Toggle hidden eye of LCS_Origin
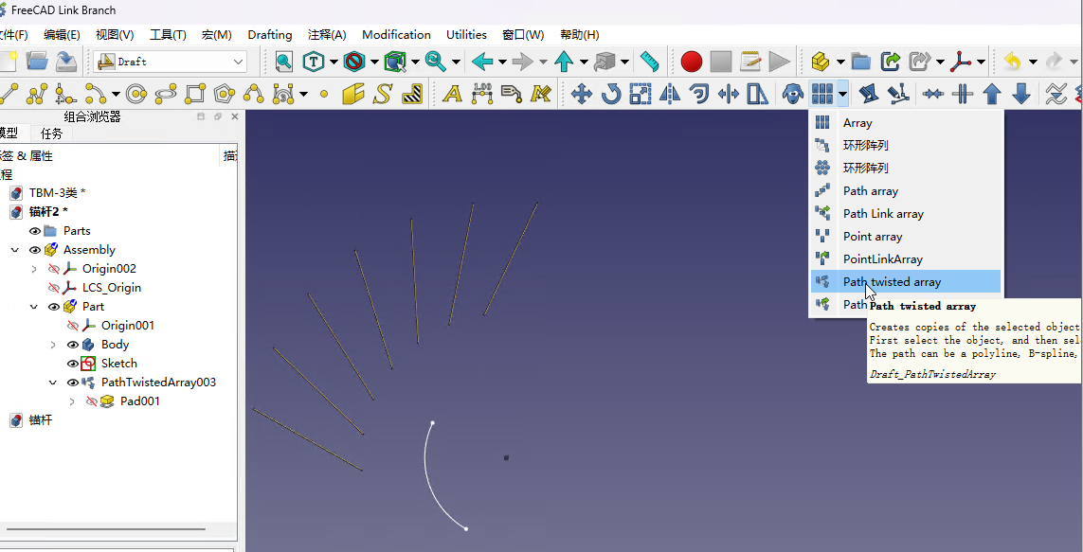 (53, 288)
